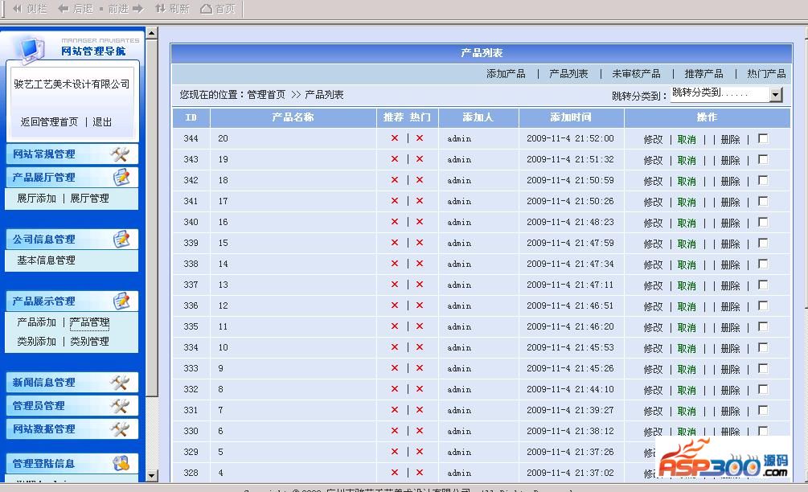Check the box for product row 333
This screenshot has height=492, width=808.
tap(763, 368)
